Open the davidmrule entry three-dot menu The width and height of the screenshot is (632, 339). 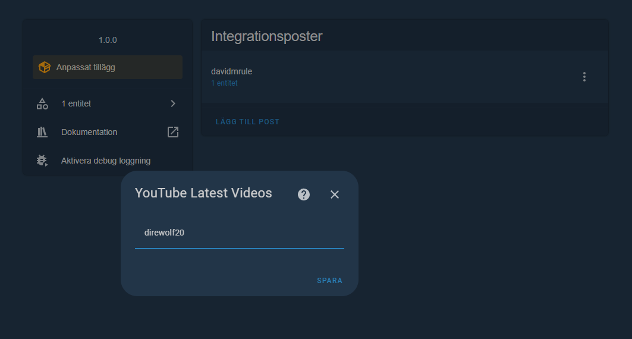point(584,77)
